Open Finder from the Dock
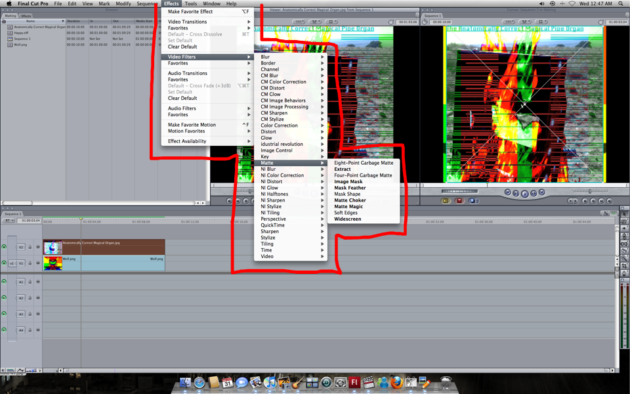 (185, 382)
